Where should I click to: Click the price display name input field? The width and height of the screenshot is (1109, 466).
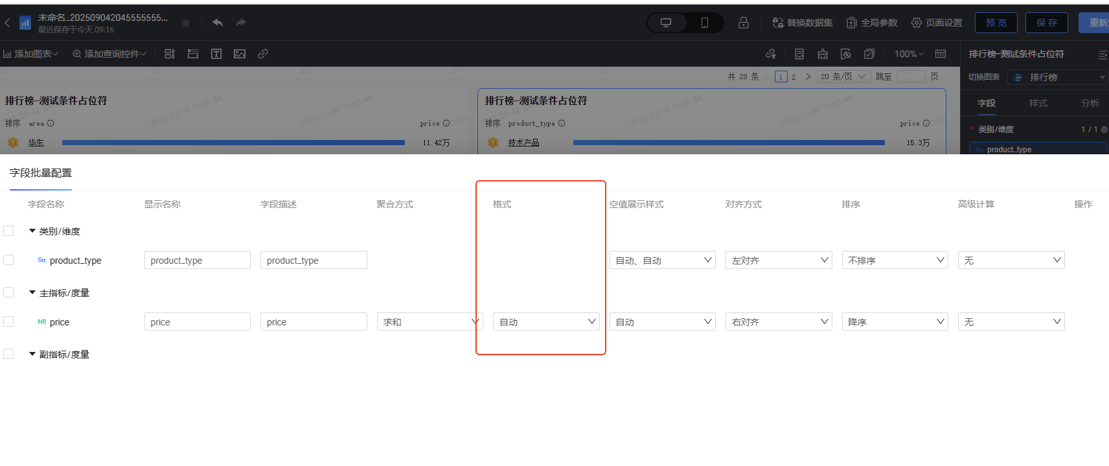tap(197, 322)
